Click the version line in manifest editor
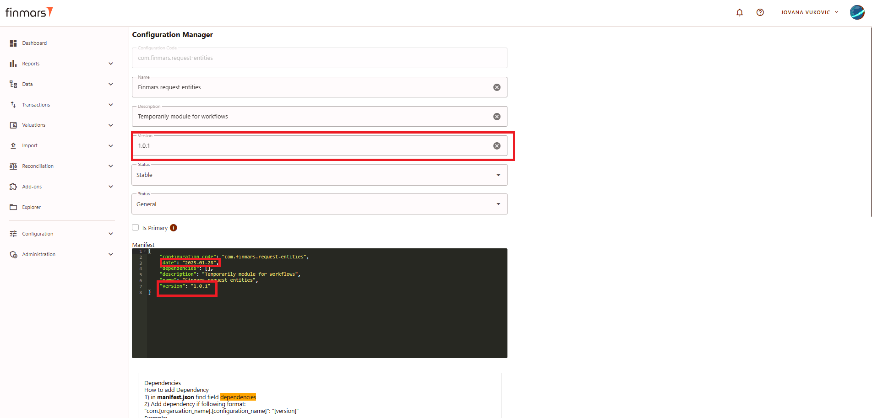Image resolution: width=872 pixels, height=418 pixels. [x=185, y=286]
